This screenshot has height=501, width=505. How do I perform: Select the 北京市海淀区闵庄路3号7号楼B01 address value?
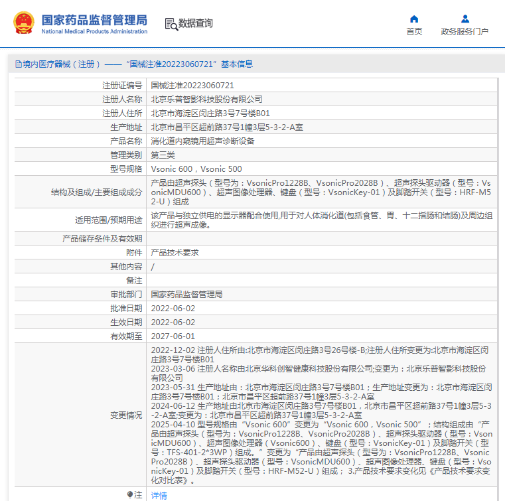pyautogui.click(x=210, y=113)
